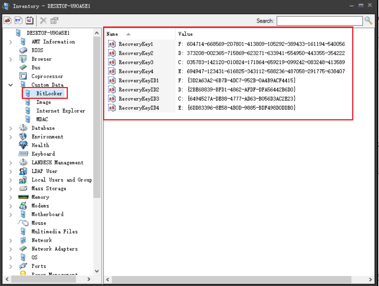Click the calendar date attribute toolbar icon
The image size is (379, 286).
click(29, 20)
